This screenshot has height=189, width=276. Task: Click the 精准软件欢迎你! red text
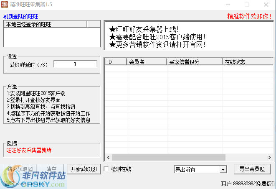(x=249, y=16)
